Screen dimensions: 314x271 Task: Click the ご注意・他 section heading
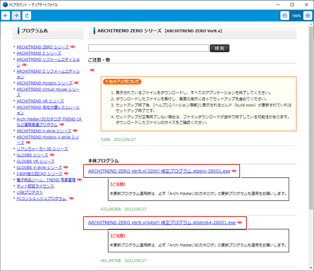coord(99,60)
